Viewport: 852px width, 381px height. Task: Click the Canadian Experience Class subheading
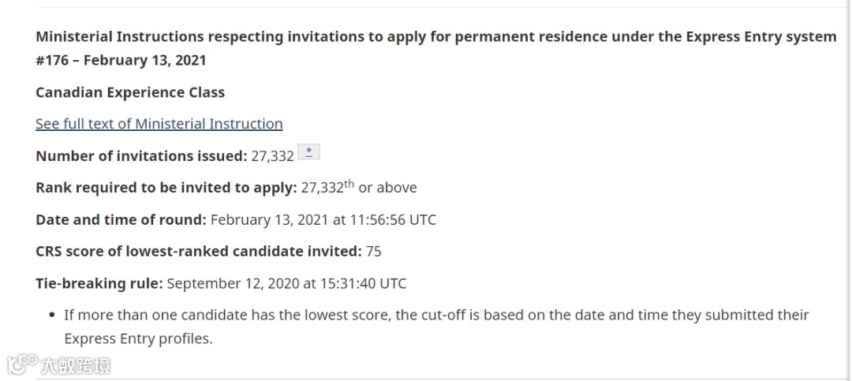(130, 92)
